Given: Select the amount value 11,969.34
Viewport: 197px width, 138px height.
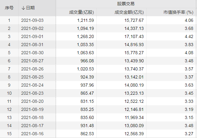Looking at the screenshot, I should pyautogui.click(x=133, y=117).
